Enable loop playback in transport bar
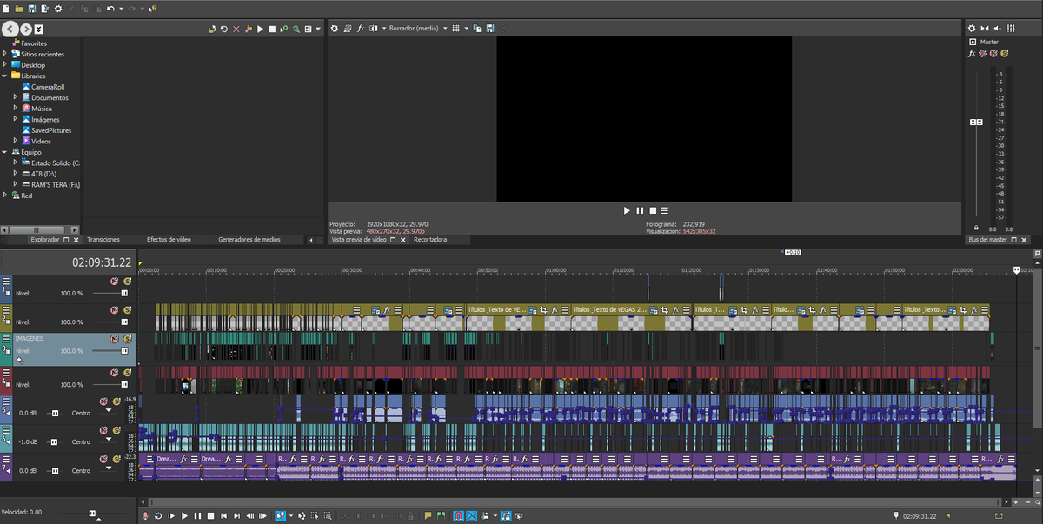Image resolution: width=1043 pixels, height=524 pixels. tap(158, 516)
